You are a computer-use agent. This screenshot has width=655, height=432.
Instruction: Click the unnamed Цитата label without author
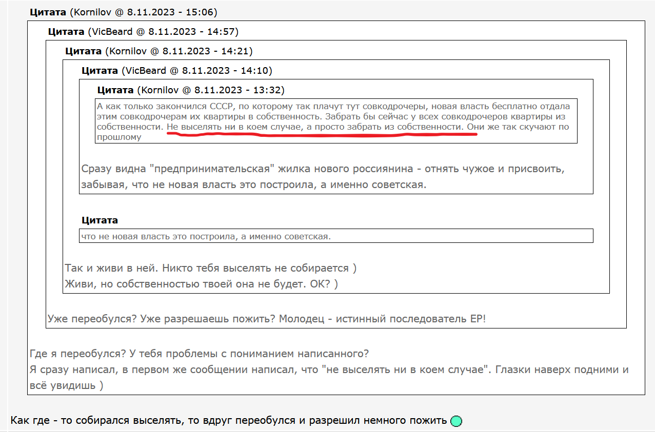point(100,220)
